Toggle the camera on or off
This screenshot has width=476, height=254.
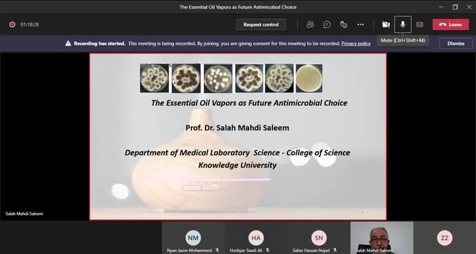coord(386,24)
